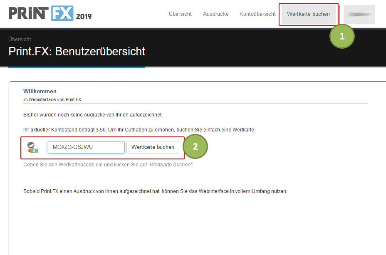The height and width of the screenshot is (255, 386).
Task: Click the user money icon beside the code field
Action: [32, 147]
